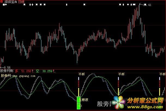Click the green signal block beside 五粮液

(79, 103)
